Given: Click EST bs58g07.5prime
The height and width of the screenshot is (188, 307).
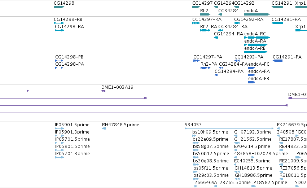Looking at the screenshot, I should click(211, 147).
